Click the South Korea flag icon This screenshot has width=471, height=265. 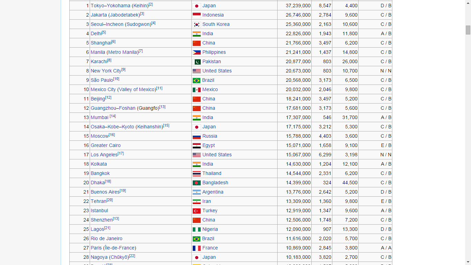[x=197, y=24]
